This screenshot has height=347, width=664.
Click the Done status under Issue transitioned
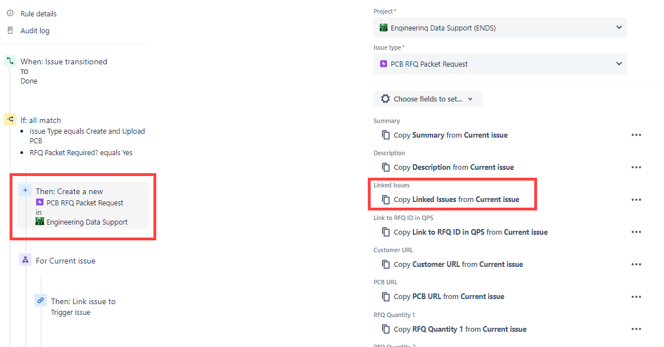coord(29,81)
